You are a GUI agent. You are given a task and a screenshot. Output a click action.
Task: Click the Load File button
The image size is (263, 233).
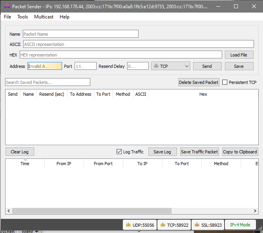pyautogui.click(x=239, y=55)
